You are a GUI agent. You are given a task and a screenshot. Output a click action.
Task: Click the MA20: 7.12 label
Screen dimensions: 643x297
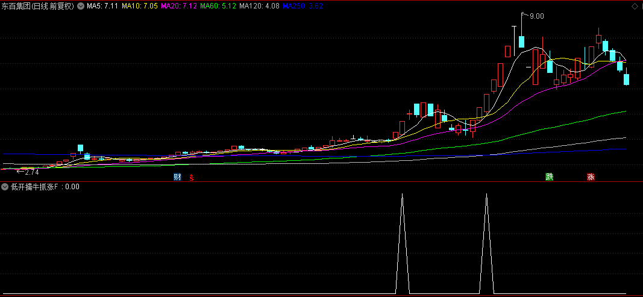(178, 6)
